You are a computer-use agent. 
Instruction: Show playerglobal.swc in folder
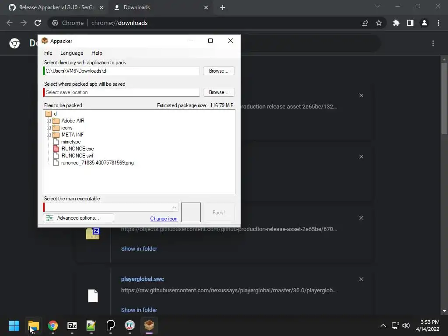139,310
